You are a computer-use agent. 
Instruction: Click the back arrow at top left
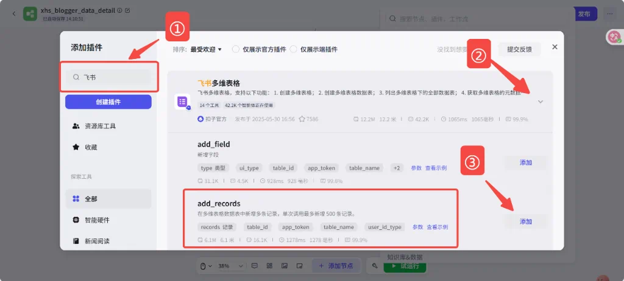click(13, 13)
